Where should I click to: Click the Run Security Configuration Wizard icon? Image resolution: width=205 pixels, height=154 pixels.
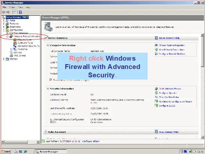156,101
